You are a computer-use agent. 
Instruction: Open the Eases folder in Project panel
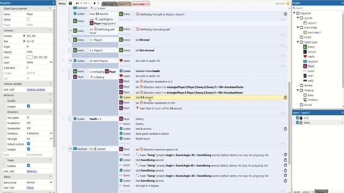pos(309,95)
